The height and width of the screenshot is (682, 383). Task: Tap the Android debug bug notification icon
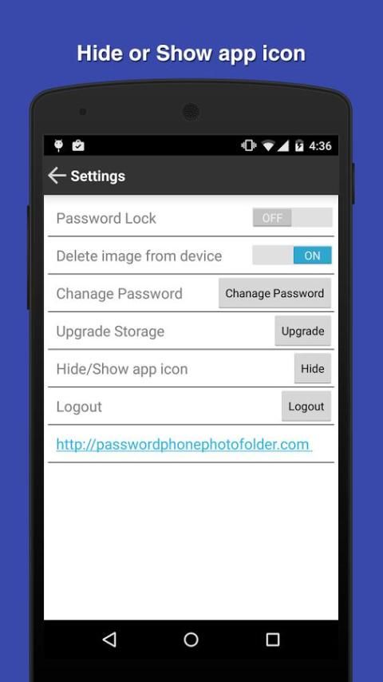pos(59,145)
